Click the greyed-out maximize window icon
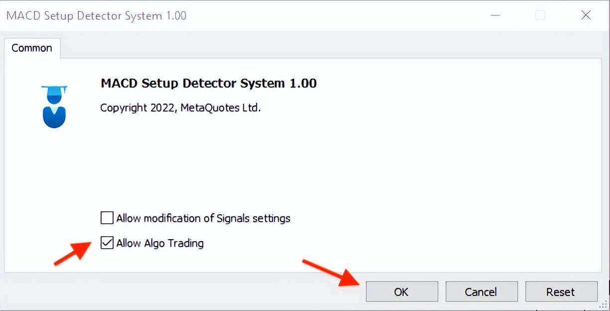The height and width of the screenshot is (311, 610). 540,15
